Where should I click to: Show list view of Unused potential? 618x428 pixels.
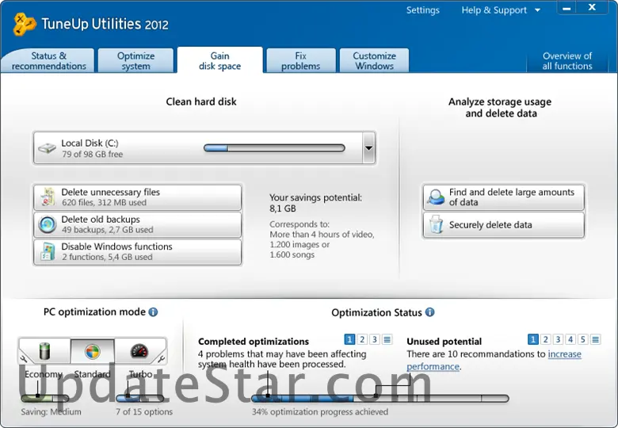pos(596,339)
